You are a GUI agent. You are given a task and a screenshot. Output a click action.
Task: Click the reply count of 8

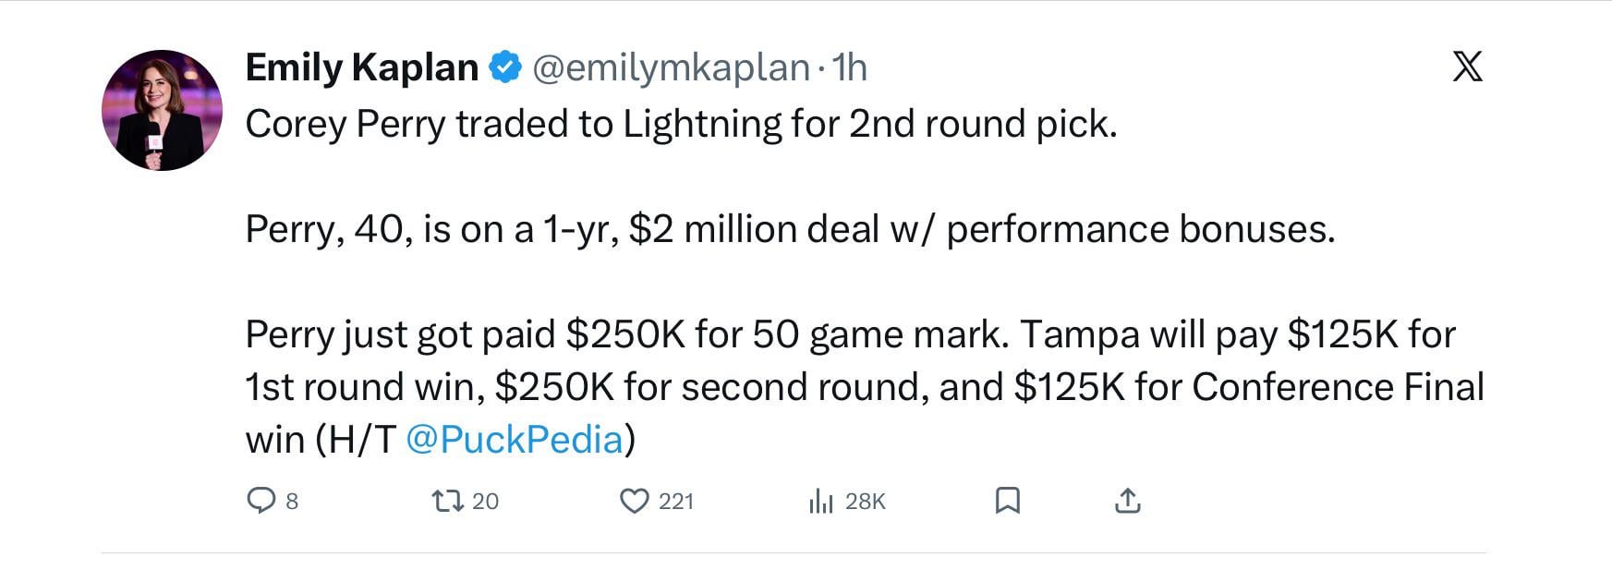tap(292, 502)
